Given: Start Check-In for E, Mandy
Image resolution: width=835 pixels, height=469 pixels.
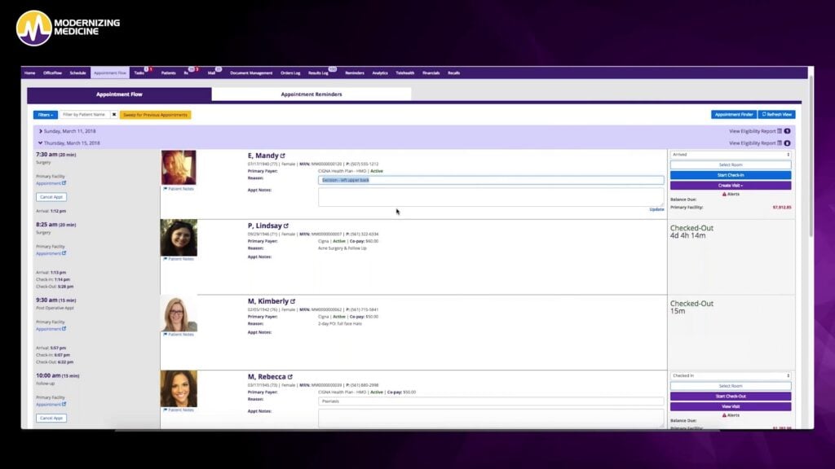Looking at the screenshot, I should tap(731, 175).
